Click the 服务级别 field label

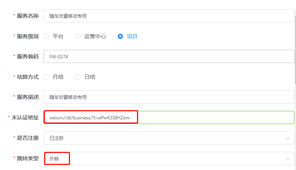[x=27, y=36]
